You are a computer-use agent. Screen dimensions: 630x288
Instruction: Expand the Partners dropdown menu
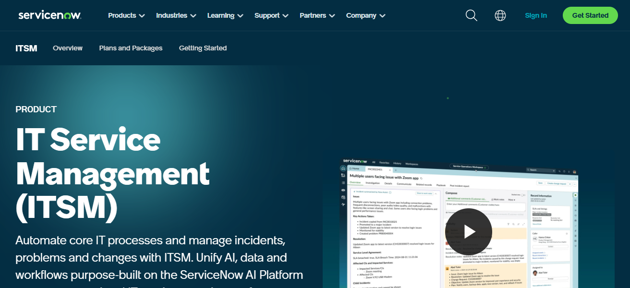317,15
